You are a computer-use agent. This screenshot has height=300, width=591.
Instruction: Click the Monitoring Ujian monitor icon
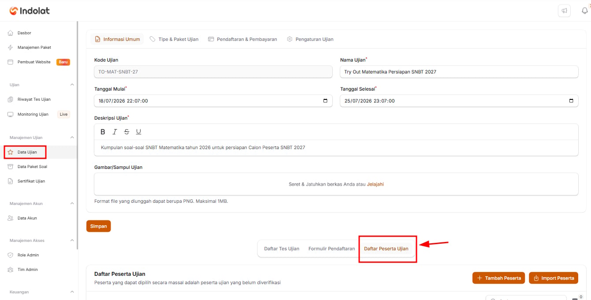click(11, 114)
